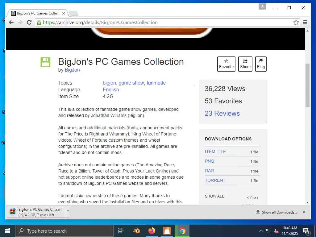The height and width of the screenshot is (237, 316).
Task: Open the Windows Start menu
Action: [x=7, y=231]
